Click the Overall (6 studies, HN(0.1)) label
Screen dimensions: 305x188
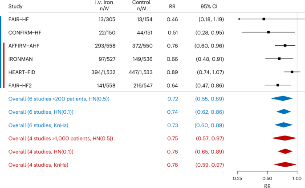[x=41, y=112]
